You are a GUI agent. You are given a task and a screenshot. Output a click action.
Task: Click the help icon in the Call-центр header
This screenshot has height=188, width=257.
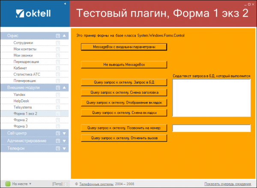(x=58, y=133)
